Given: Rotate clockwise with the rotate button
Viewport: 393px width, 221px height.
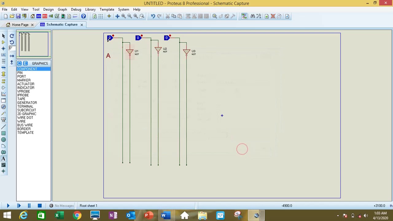Looking at the screenshot, I should 12,36.
